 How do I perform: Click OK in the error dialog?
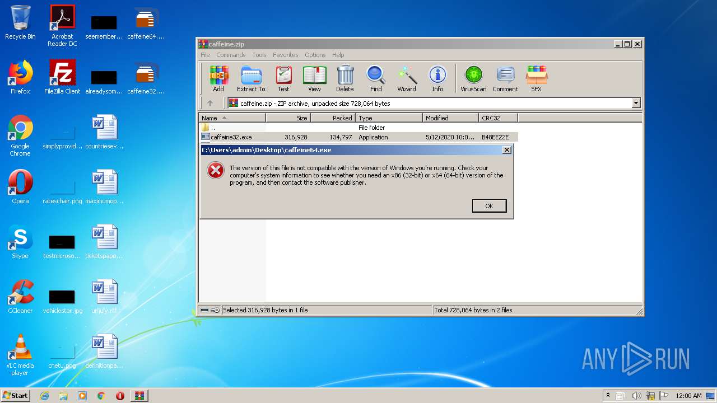489,206
